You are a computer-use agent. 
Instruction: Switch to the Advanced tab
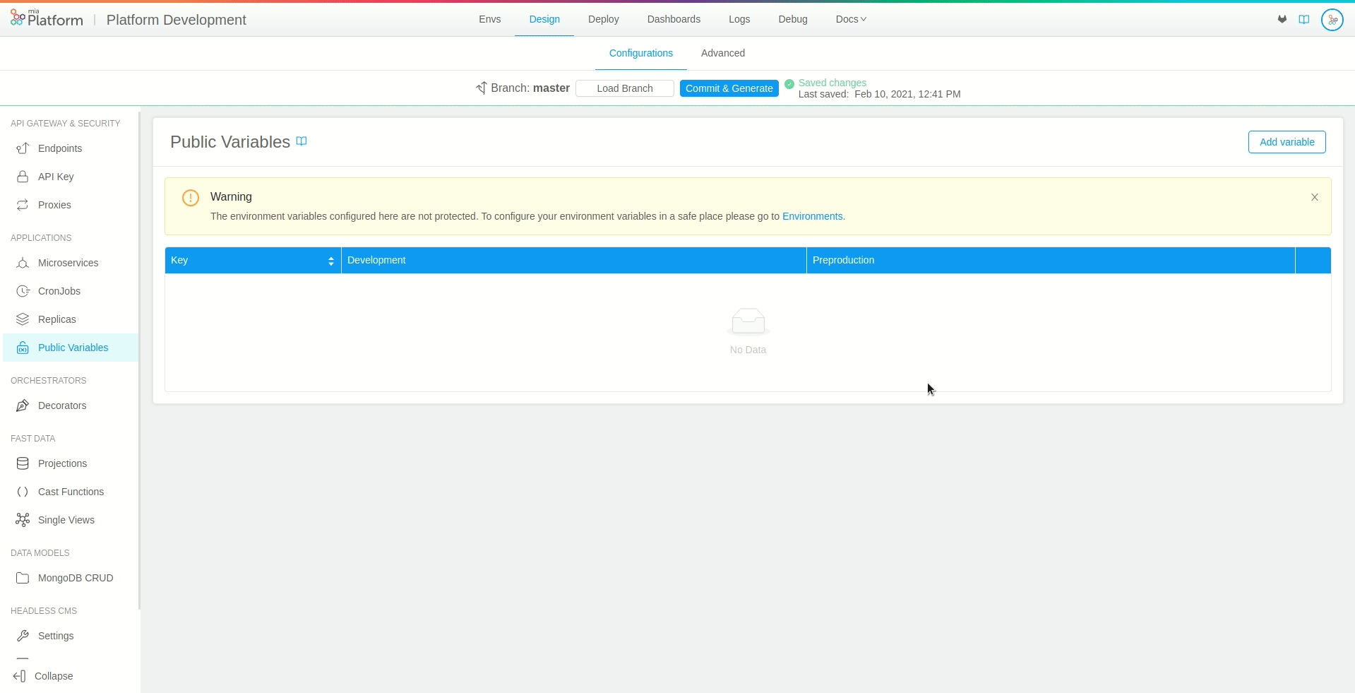(722, 52)
